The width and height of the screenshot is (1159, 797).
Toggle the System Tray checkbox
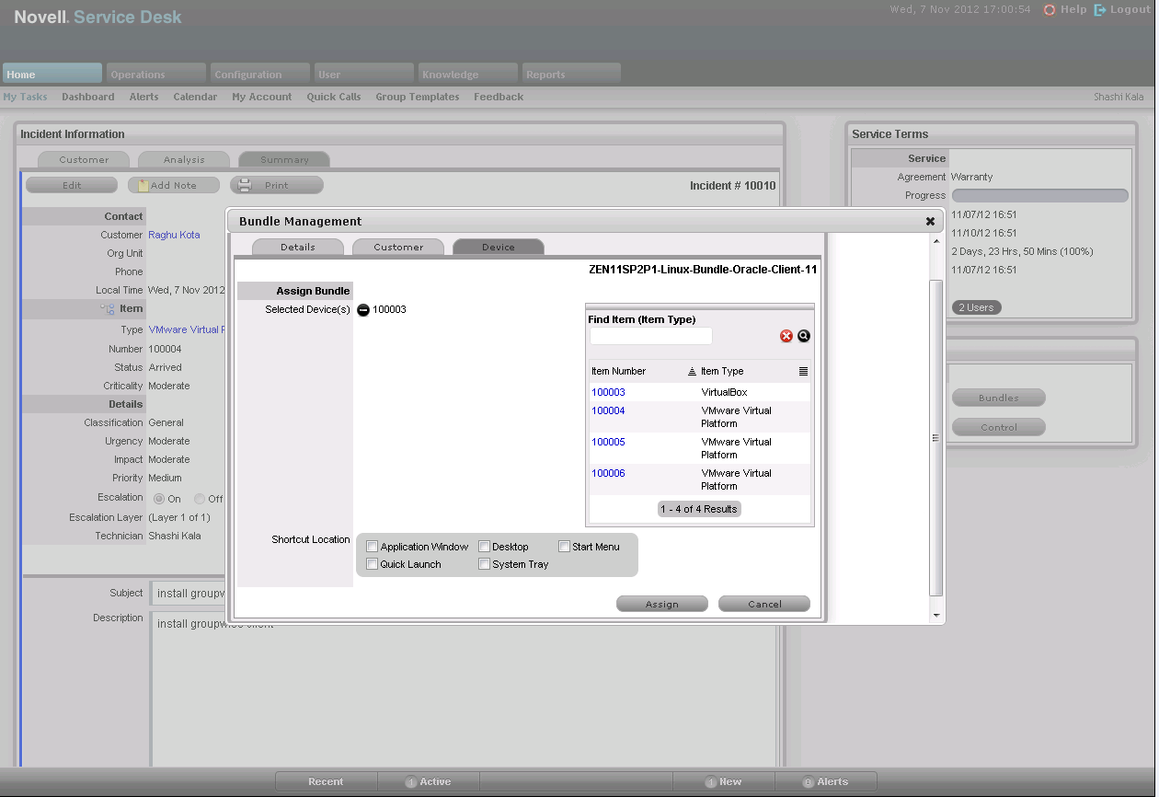coord(484,564)
